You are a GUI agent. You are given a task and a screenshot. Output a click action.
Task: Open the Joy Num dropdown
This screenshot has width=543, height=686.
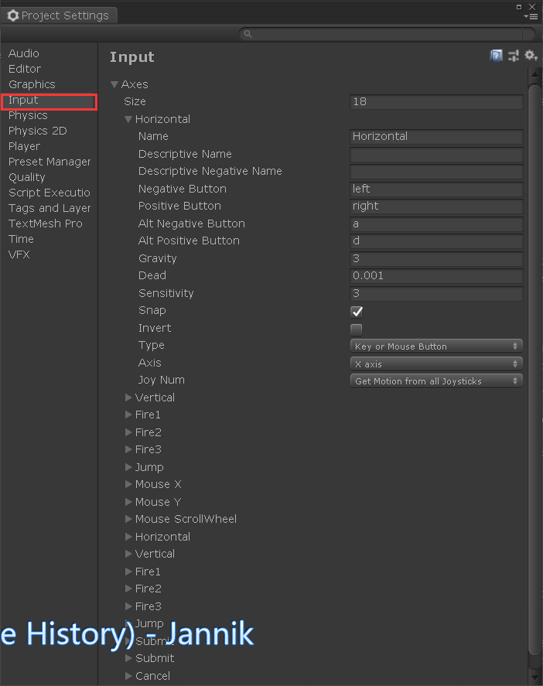click(x=436, y=381)
